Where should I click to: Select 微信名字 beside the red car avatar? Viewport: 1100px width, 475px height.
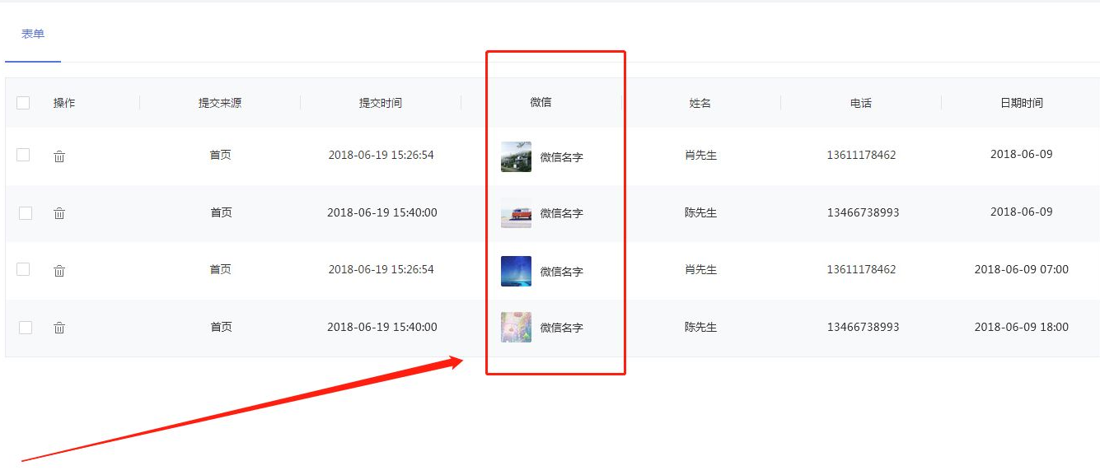click(561, 213)
